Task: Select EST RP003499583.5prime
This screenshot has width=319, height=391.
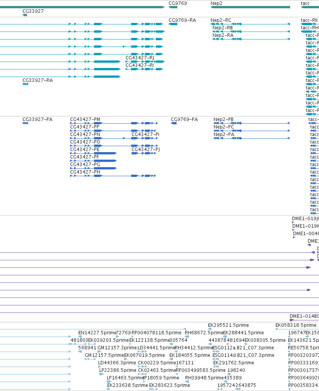Action: point(201,370)
